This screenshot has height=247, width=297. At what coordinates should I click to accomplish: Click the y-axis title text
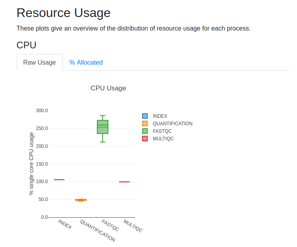point(32,164)
